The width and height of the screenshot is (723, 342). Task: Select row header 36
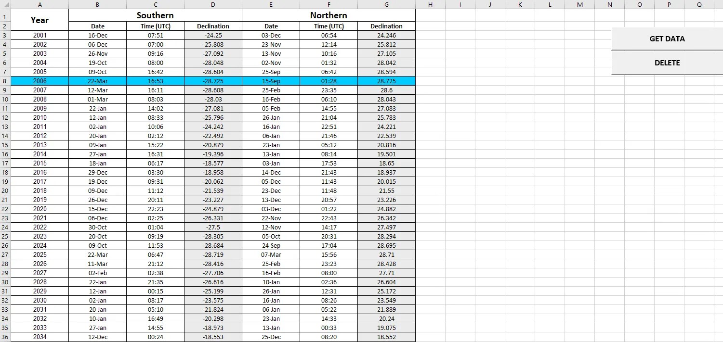click(x=5, y=337)
